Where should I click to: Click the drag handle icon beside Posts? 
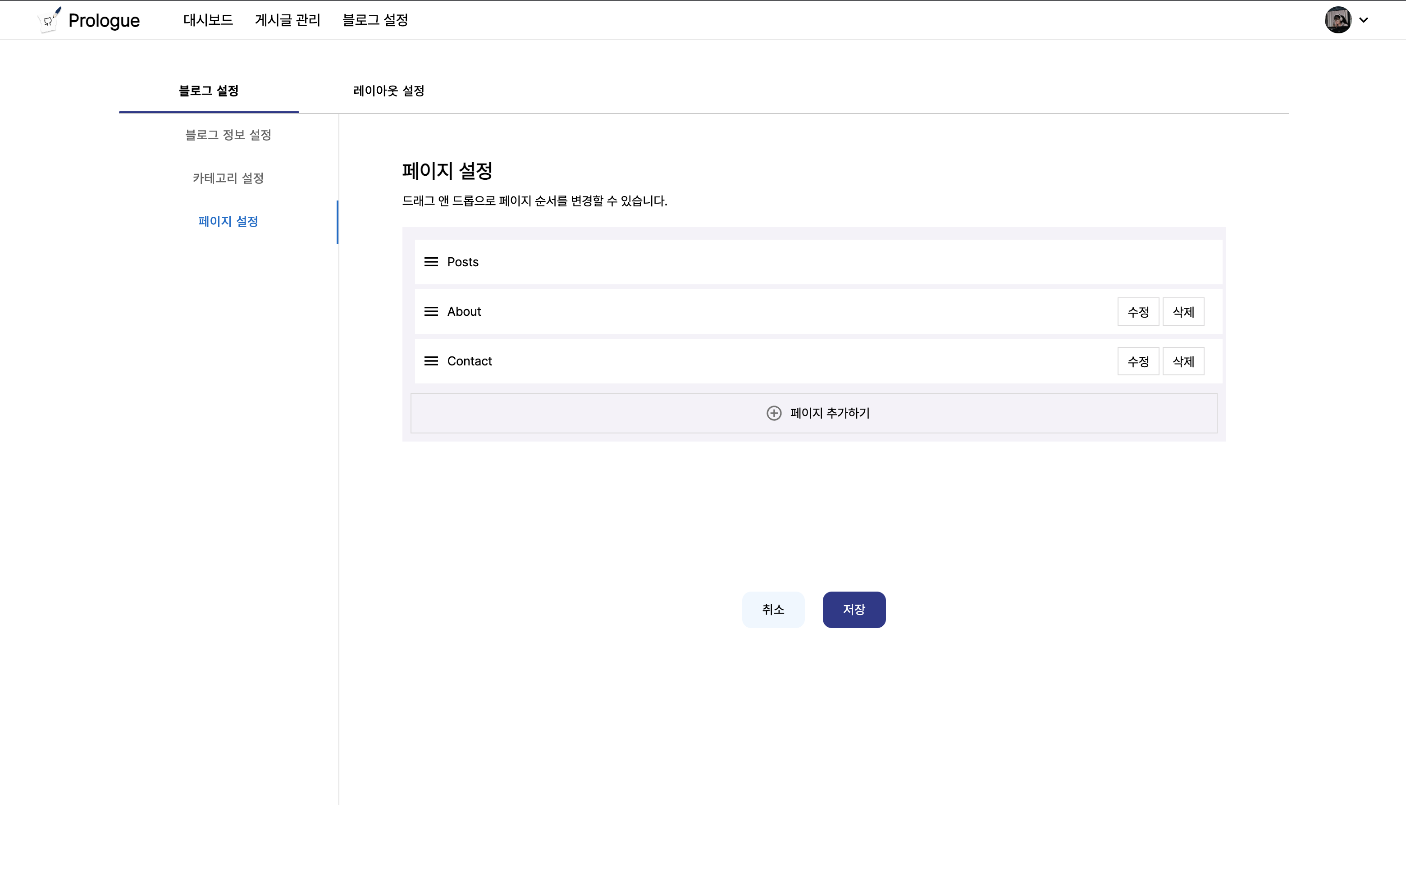click(x=431, y=262)
